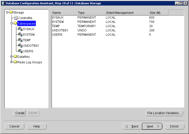Click the Extent Management column header
The image size is (189, 134).
pyautogui.click(x=127, y=13)
